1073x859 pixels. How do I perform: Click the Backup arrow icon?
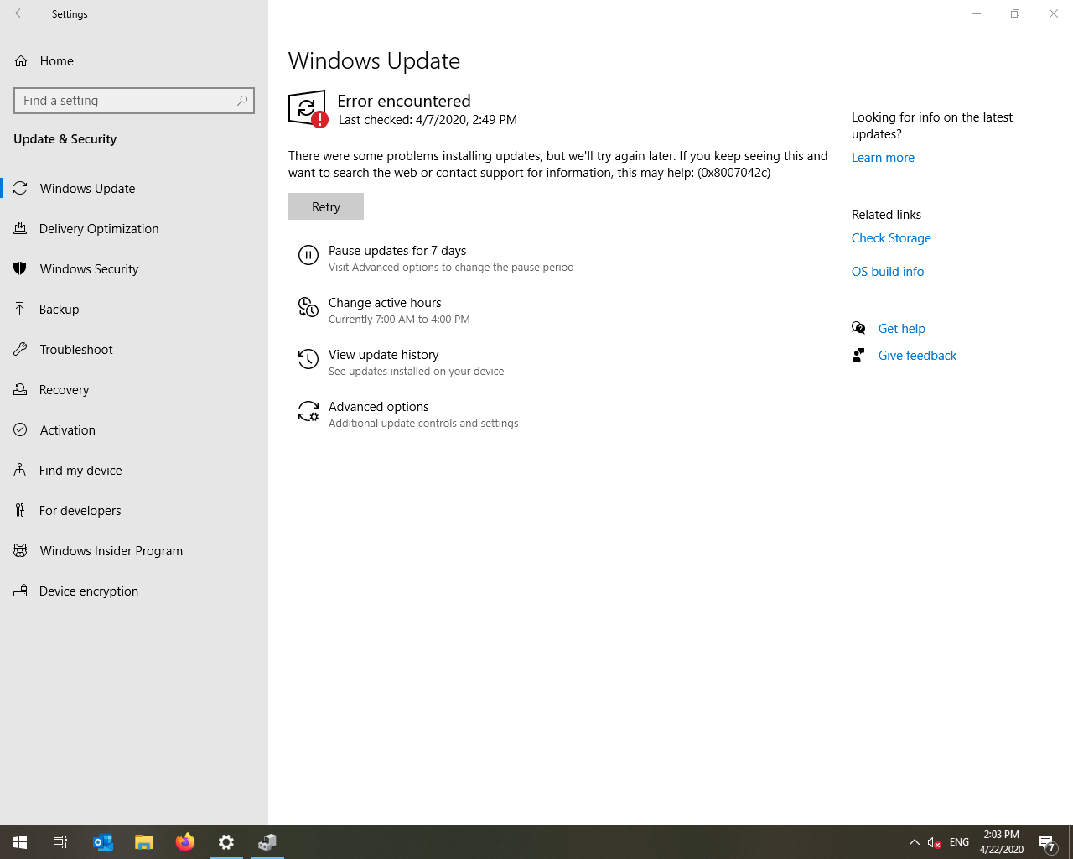click(20, 309)
